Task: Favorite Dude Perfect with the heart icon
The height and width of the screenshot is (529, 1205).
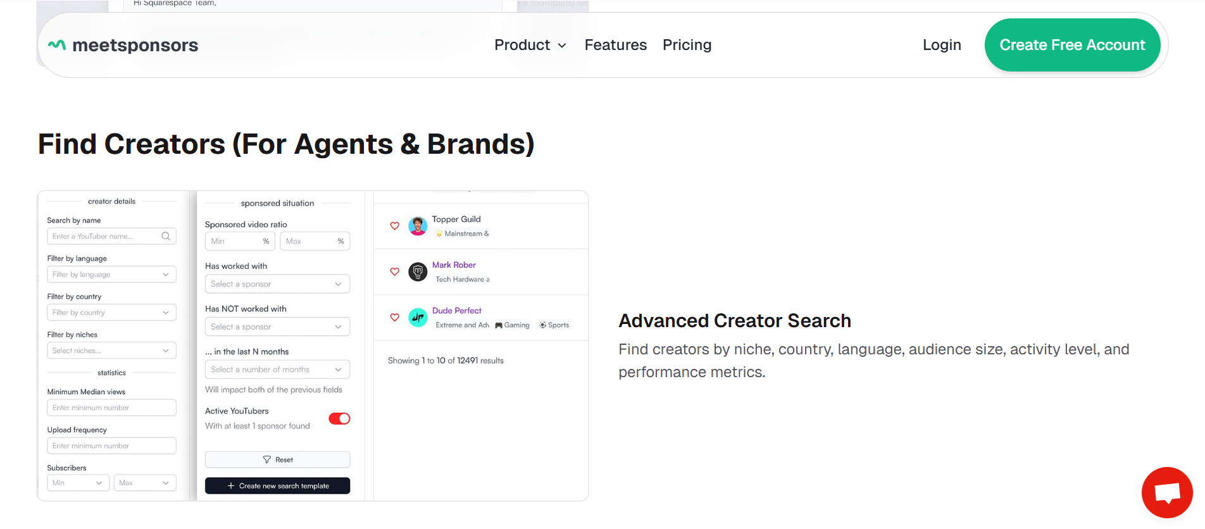Action: coord(394,318)
